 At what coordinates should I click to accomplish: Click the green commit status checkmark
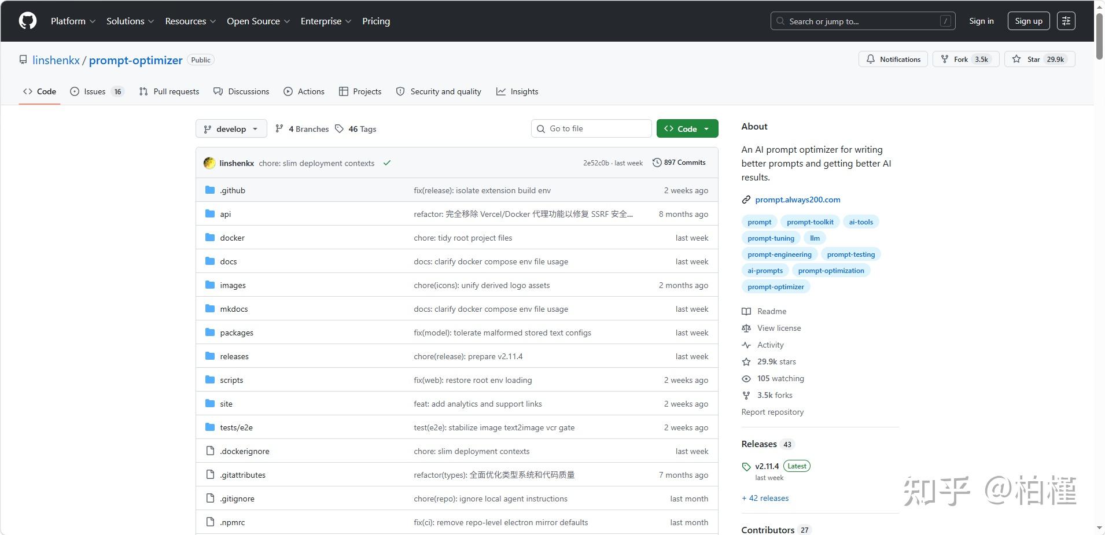387,163
